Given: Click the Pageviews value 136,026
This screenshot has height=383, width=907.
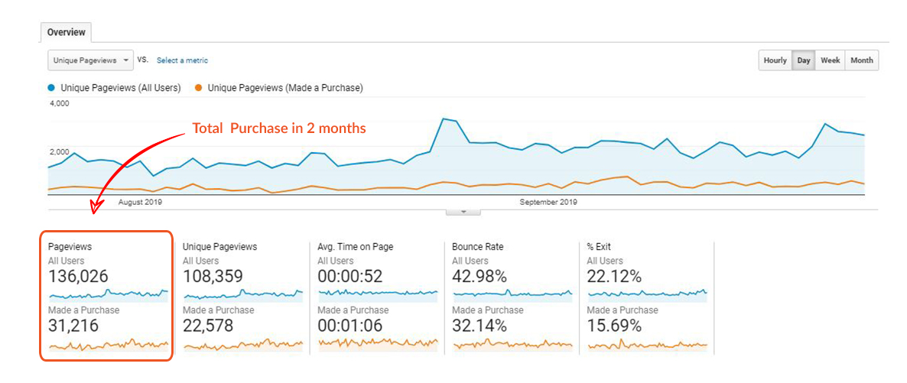Looking at the screenshot, I should coord(78,277).
